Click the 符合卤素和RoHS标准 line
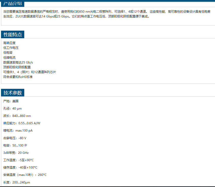 click(x=18, y=77)
